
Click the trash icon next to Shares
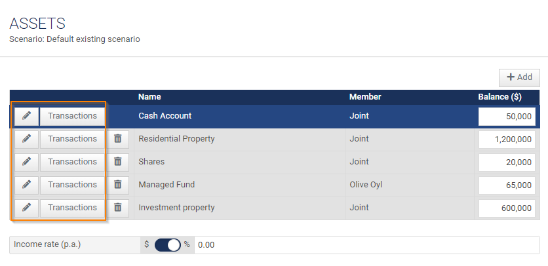(118, 162)
